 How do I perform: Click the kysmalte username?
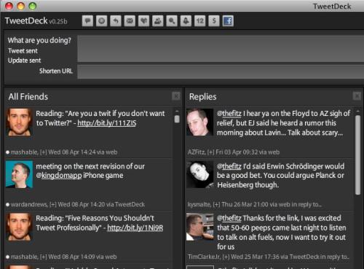[x=199, y=205]
